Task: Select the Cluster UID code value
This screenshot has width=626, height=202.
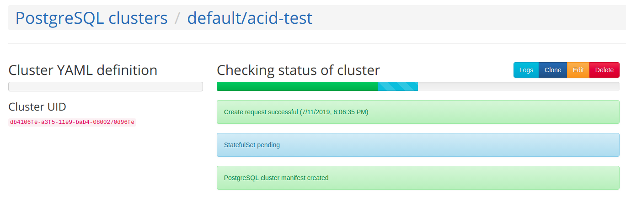Action: click(72, 122)
